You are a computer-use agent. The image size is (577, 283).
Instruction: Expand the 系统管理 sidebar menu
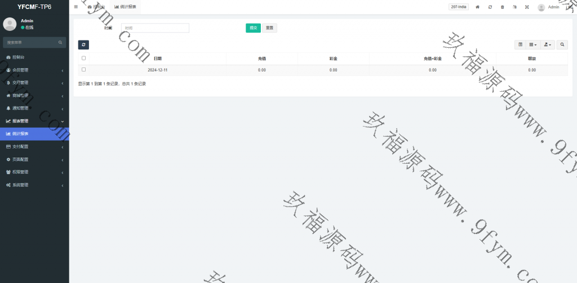pos(34,185)
